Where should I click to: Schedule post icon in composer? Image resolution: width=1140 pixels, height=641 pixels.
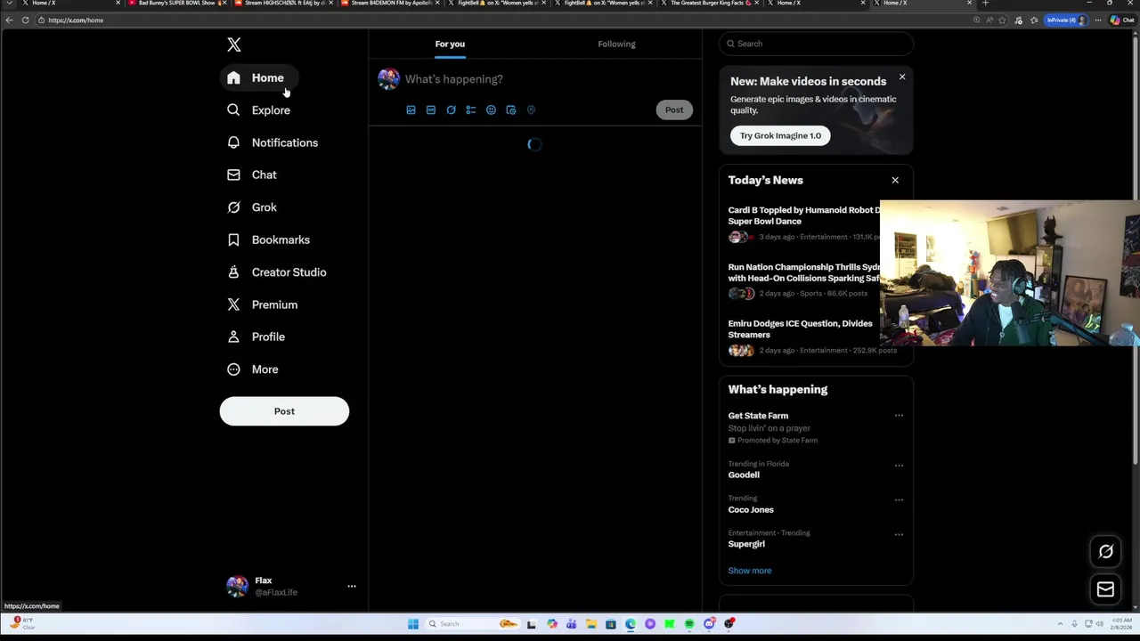(x=511, y=110)
